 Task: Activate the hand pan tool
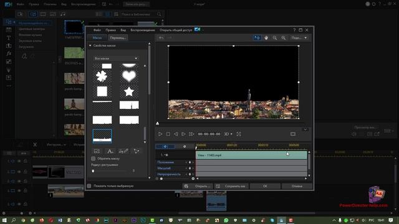pyautogui.click(x=266, y=37)
